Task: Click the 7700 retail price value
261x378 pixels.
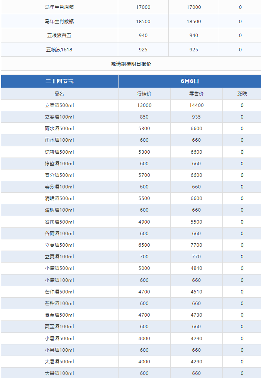Action: coord(197,245)
